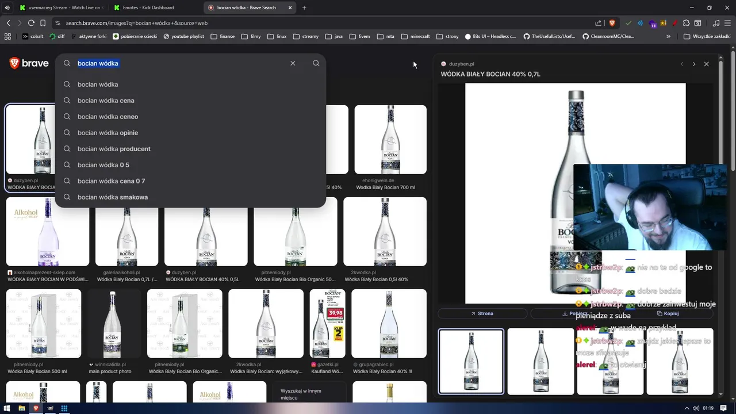Open the volume icon in the system tray
The height and width of the screenshot is (414, 736).
pyautogui.click(x=697, y=408)
